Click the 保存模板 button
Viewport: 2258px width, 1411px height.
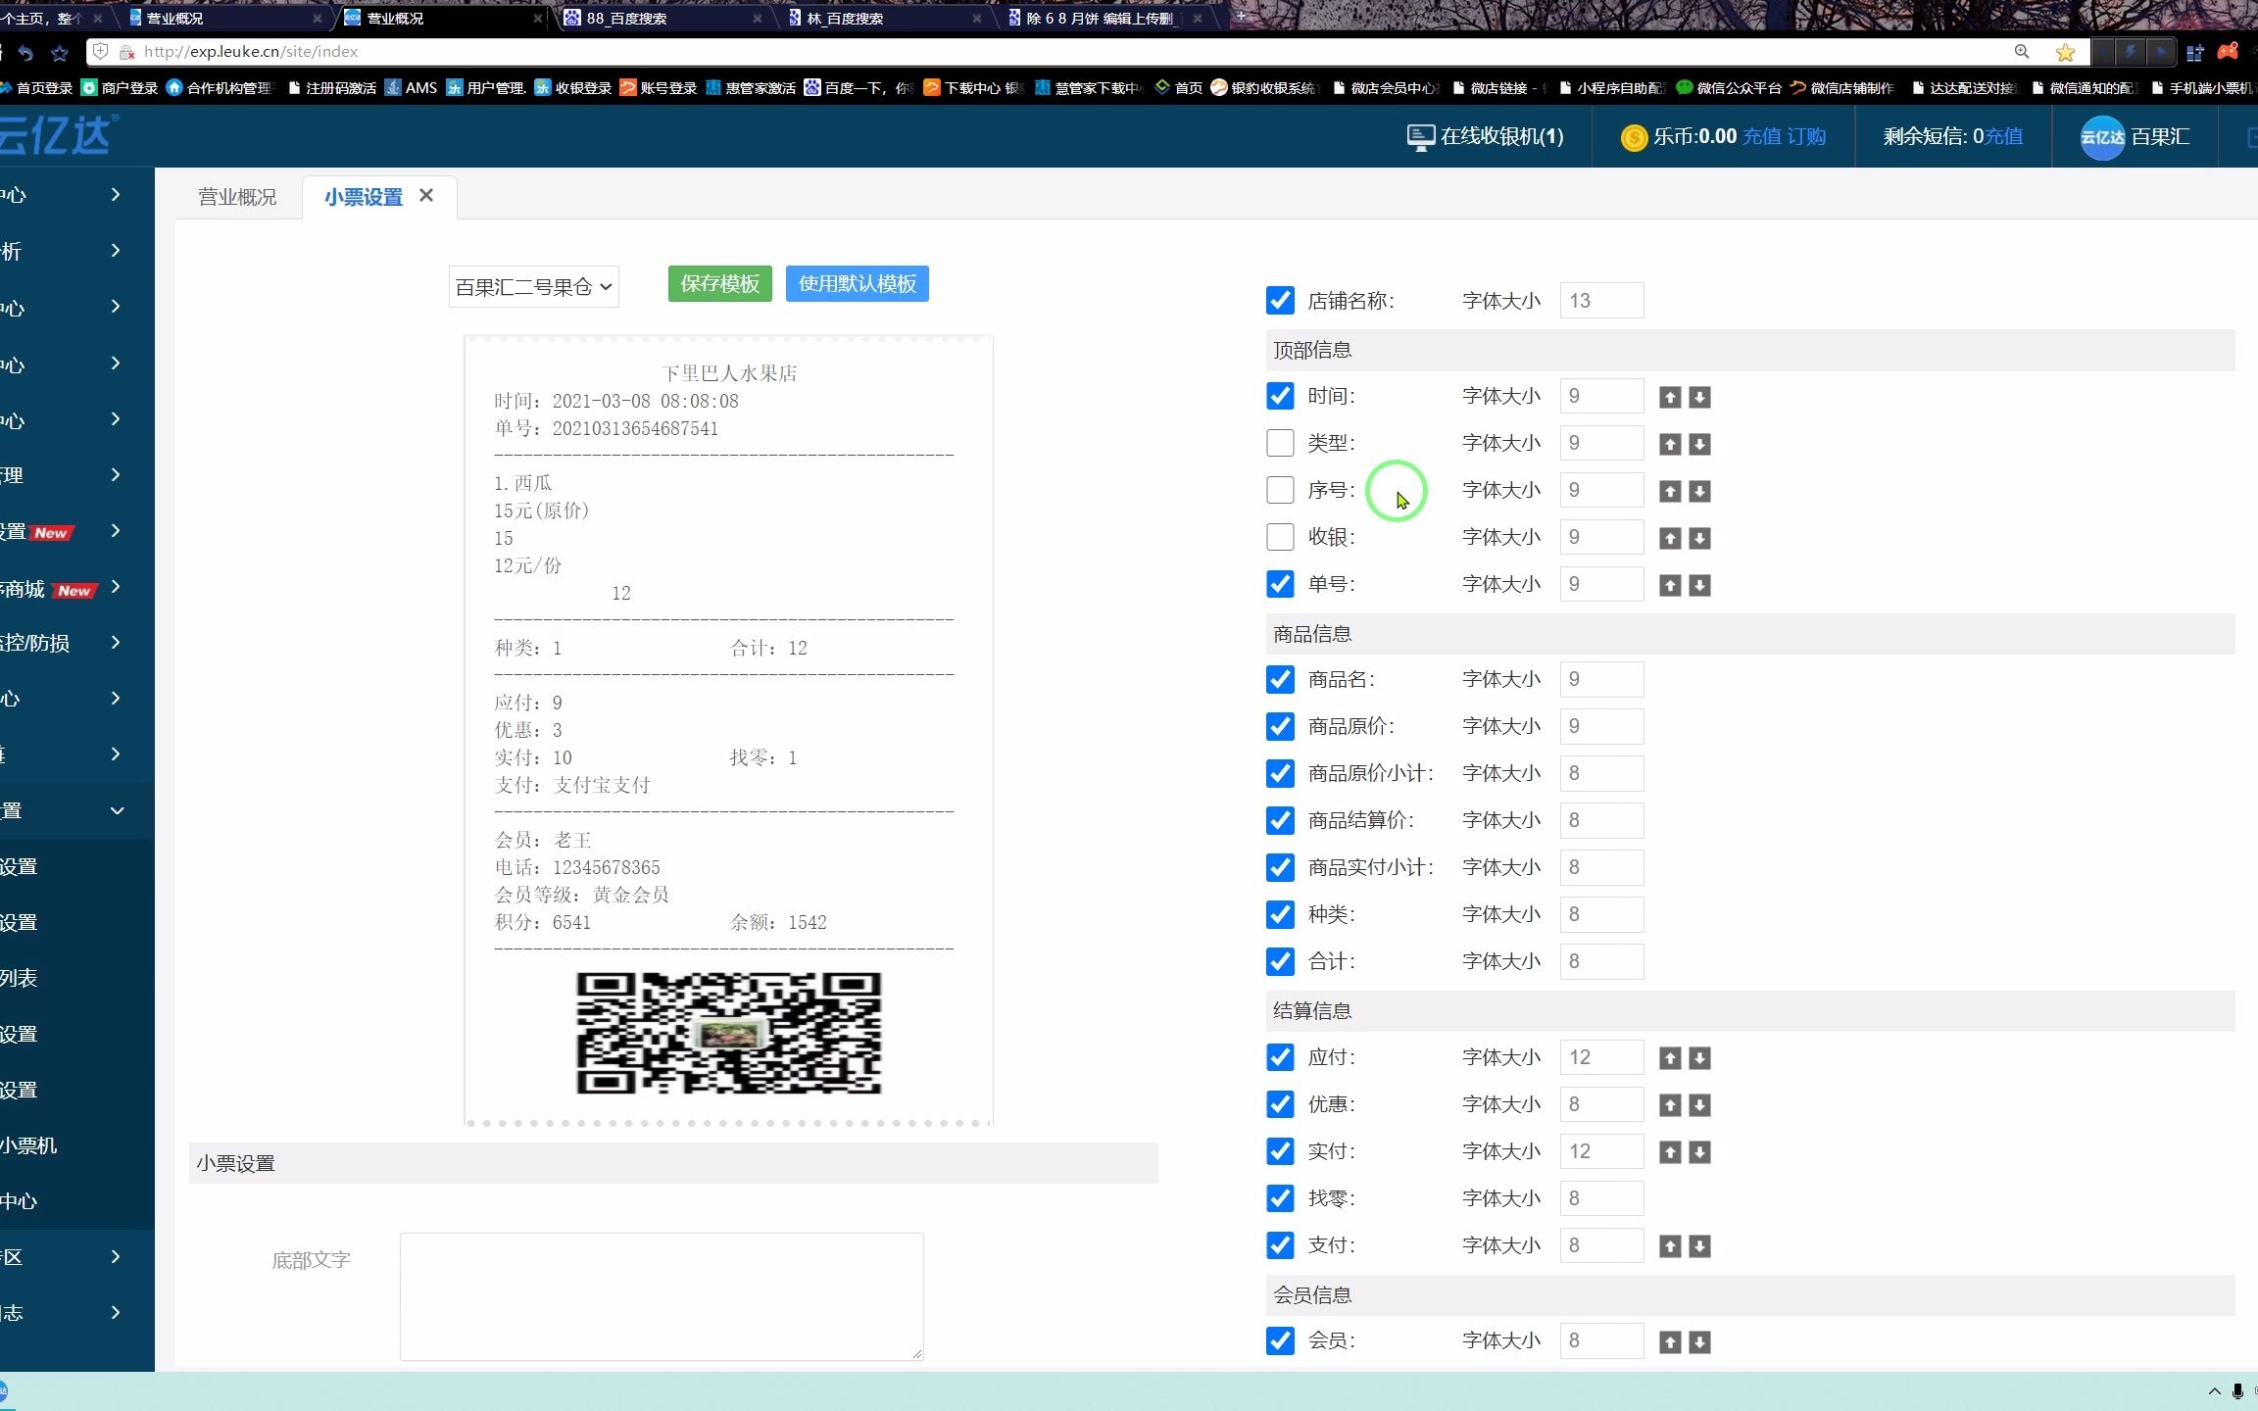click(x=718, y=283)
